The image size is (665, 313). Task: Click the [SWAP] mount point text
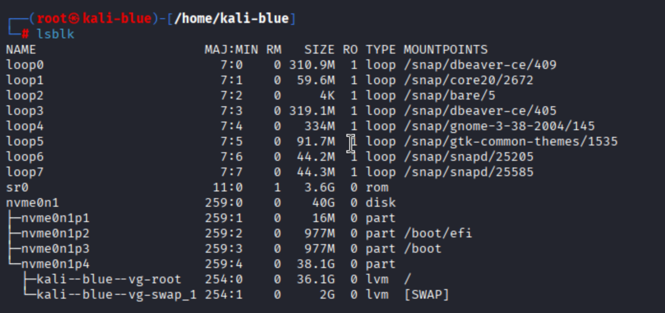pyautogui.click(x=426, y=295)
